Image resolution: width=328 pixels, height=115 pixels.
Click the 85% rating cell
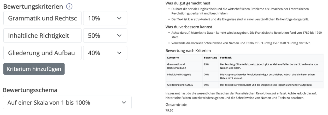(x=207, y=64)
